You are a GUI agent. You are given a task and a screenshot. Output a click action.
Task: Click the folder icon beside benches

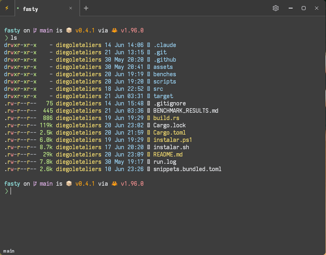pos(149,74)
